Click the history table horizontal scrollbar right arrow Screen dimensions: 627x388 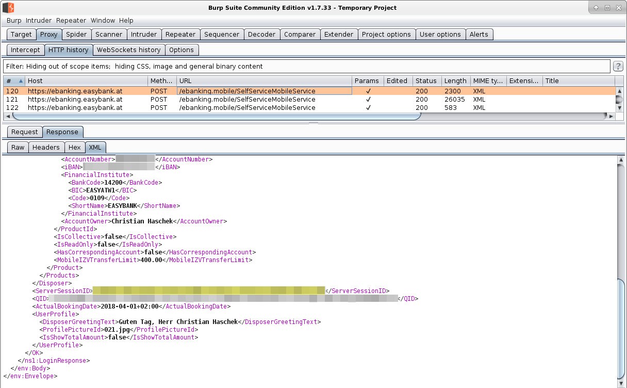[612, 117]
